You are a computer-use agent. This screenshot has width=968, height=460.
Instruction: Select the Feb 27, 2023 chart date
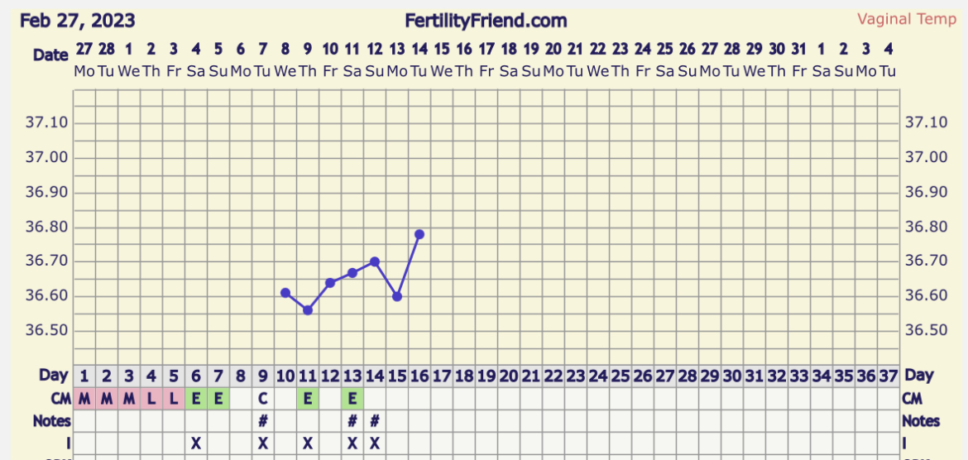click(x=77, y=20)
